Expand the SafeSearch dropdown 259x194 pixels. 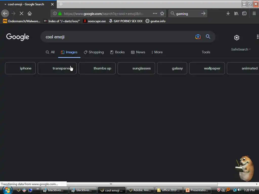[241, 49]
